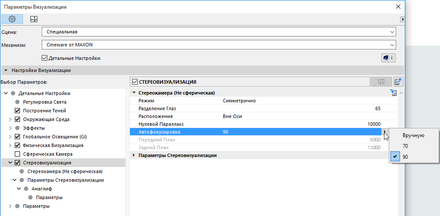Select the Автофокусировка row
This screenshot has width=440, height=216.
click(x=256, y=132)
